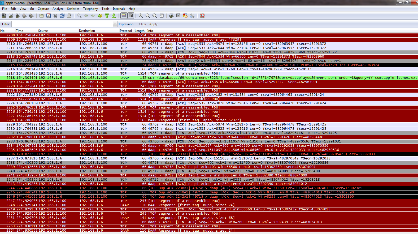Zoom in the packet text

click(x=141, y=16)
